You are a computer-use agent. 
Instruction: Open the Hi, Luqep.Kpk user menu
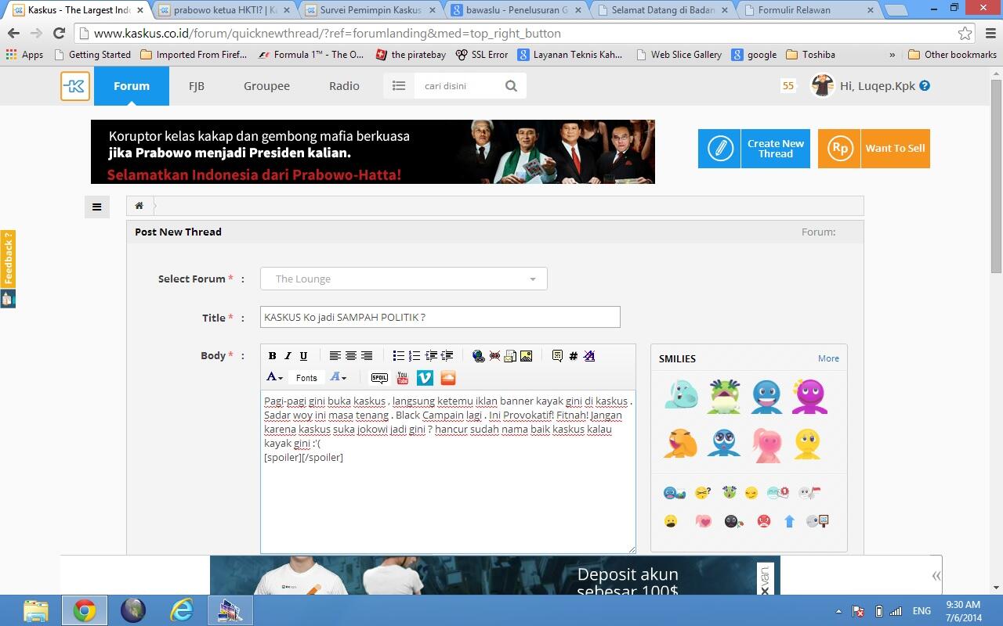click(x=877, y=86)
